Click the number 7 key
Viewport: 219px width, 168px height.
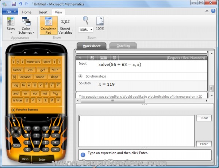[x=27, y=128]
